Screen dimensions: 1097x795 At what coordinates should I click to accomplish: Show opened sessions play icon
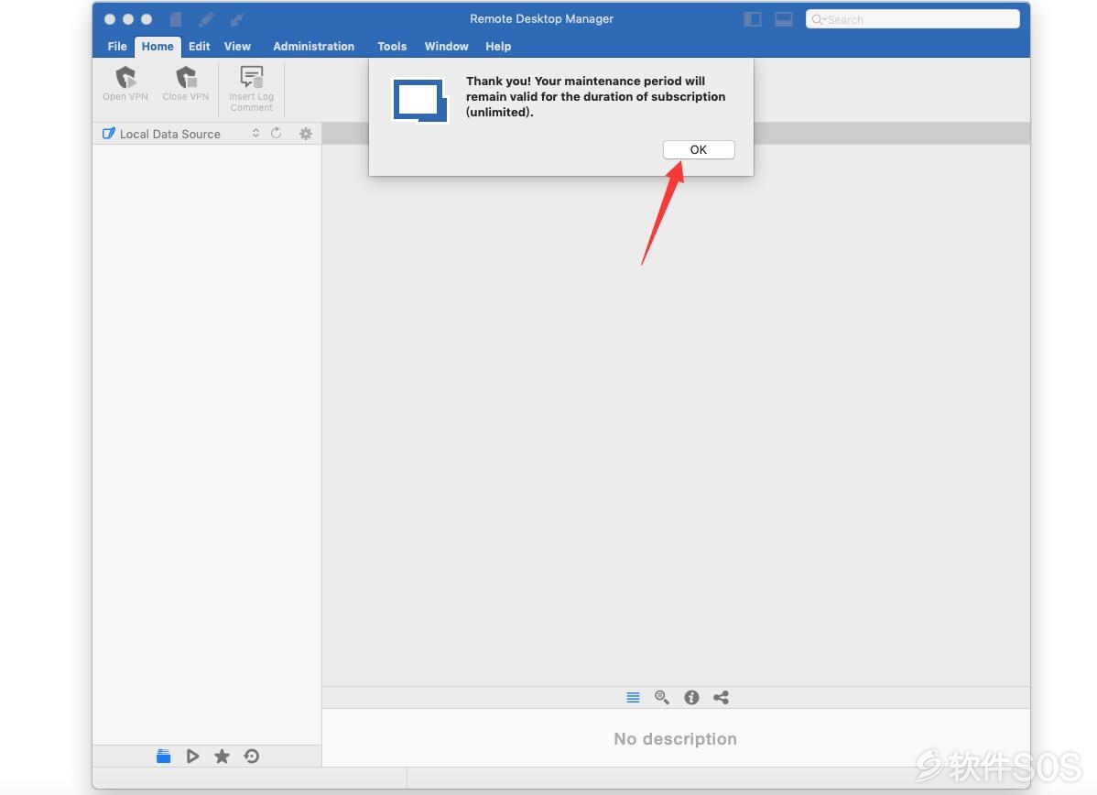192,756
